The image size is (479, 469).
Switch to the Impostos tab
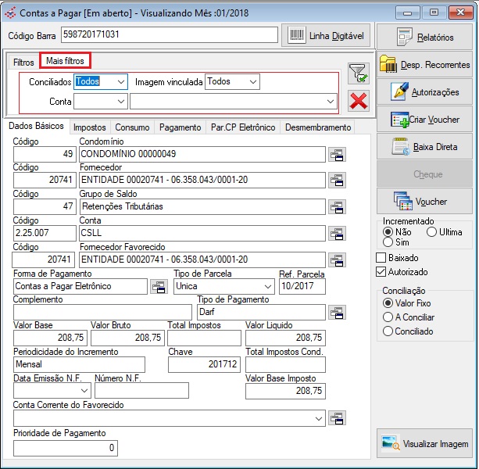89,127
